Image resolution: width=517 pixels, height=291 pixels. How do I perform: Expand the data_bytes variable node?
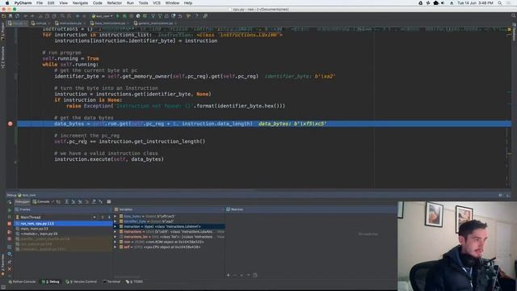click(115, 217)
